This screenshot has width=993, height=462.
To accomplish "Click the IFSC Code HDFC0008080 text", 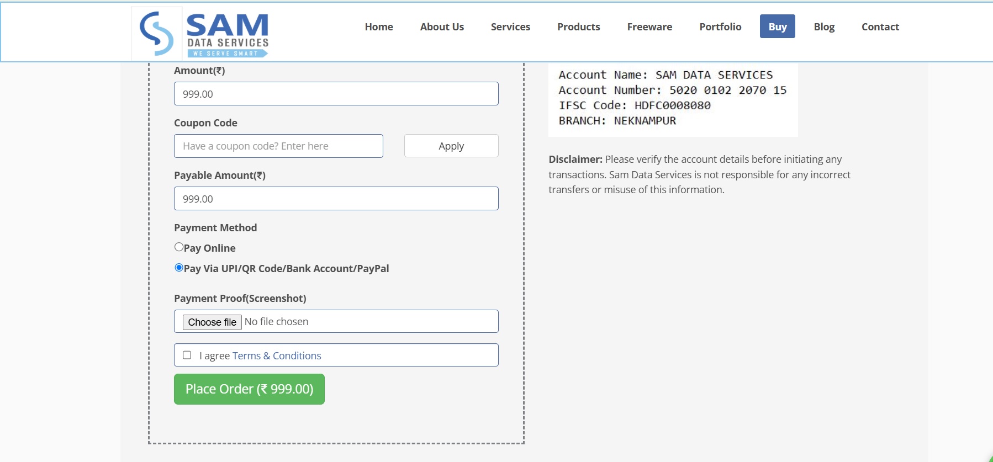I will (x=635, y=105).
